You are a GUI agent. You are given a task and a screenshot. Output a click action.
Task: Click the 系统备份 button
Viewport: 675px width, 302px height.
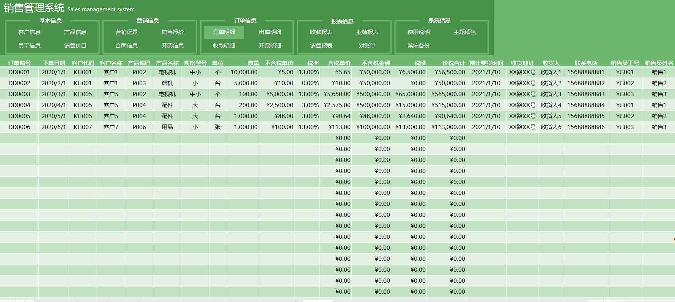click(419, 46)
